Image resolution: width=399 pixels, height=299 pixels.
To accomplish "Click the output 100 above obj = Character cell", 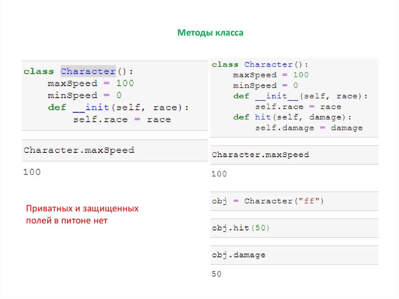I will [219, 174].
